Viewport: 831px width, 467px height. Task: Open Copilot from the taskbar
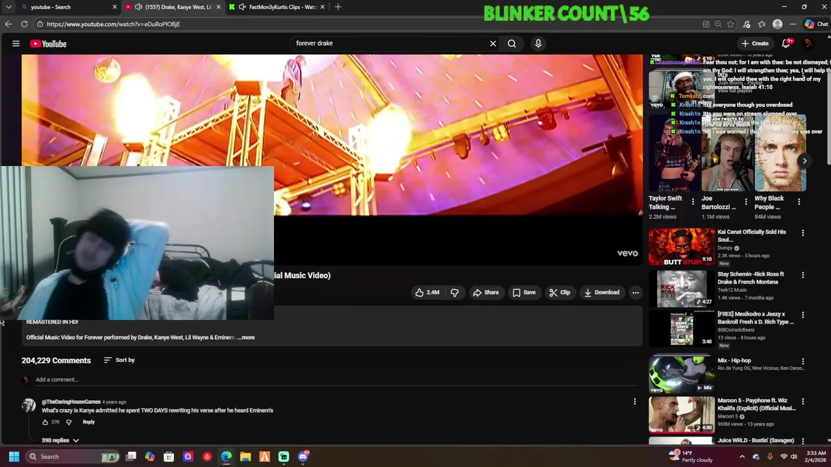(150, 457)
